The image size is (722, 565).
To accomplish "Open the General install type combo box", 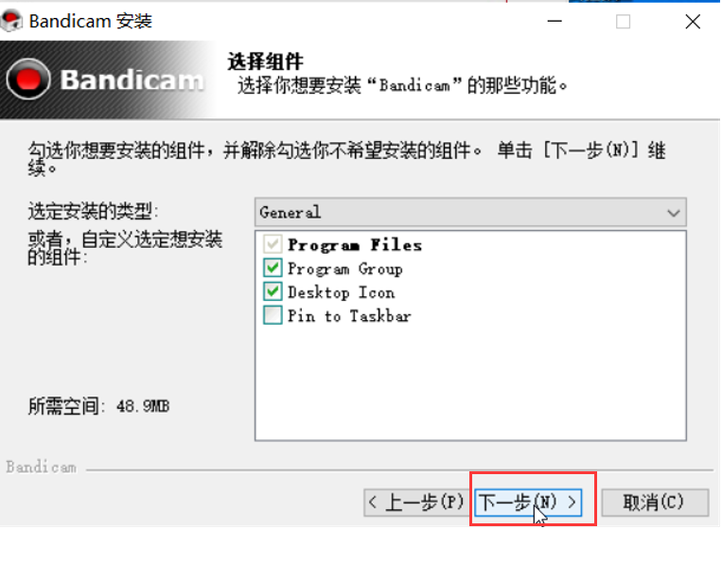I will pos(470,212).
